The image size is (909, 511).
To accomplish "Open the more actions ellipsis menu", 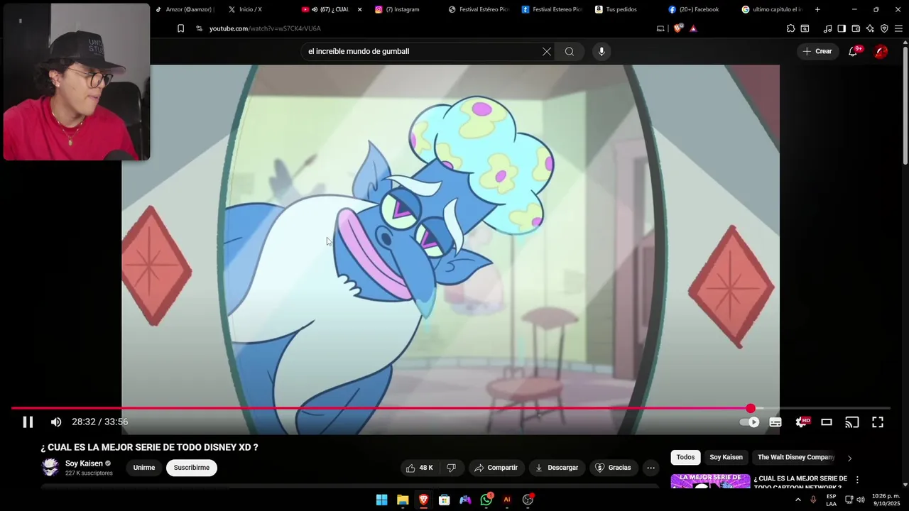I will pyautogui.click(x=651, y=468).
